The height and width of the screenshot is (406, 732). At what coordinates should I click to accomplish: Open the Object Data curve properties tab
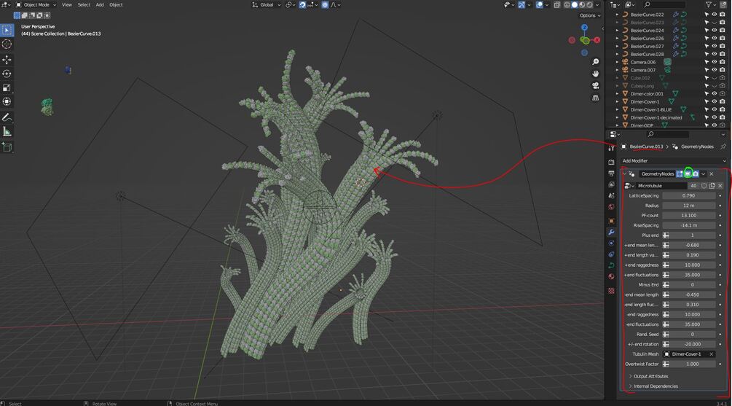pyautogui.click(x=611, y=265)
